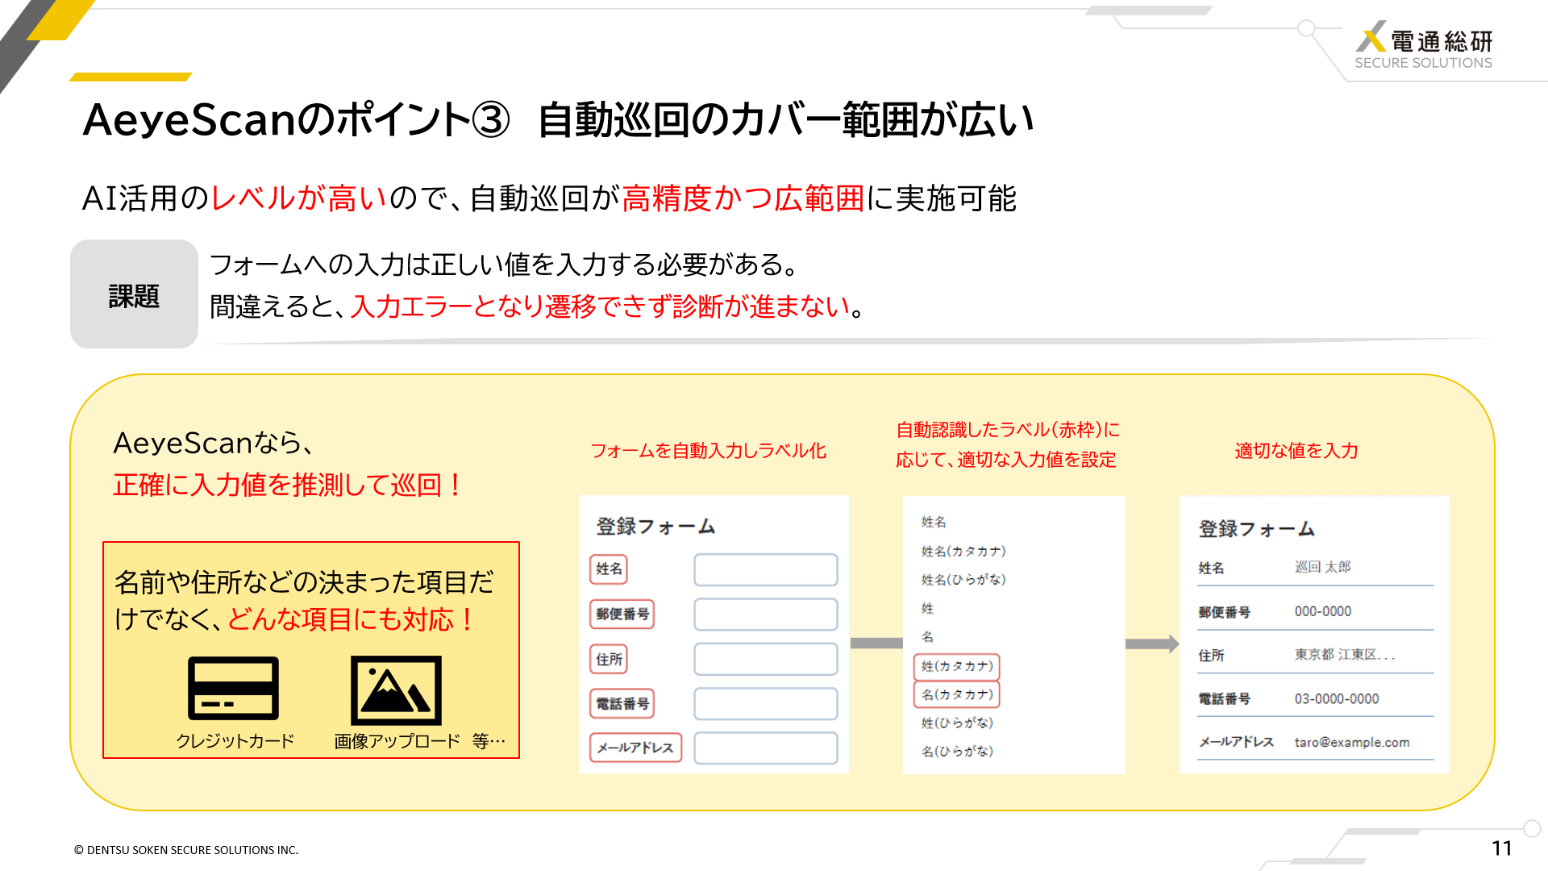This screenshot has height=871, width=1548.
Task: Click the DENTSU SOKEN copyright footer text
Action: [x=186, y=850]
